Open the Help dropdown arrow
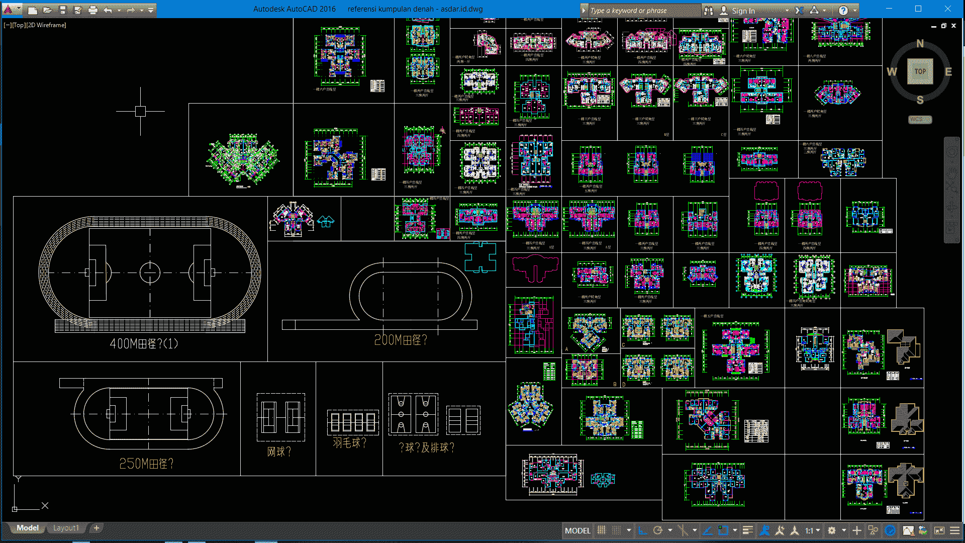This screenshot has width=965, height=543. (x=854, y=11)
